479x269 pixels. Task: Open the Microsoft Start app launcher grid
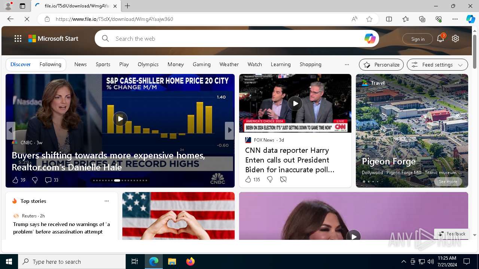(18, 38)
